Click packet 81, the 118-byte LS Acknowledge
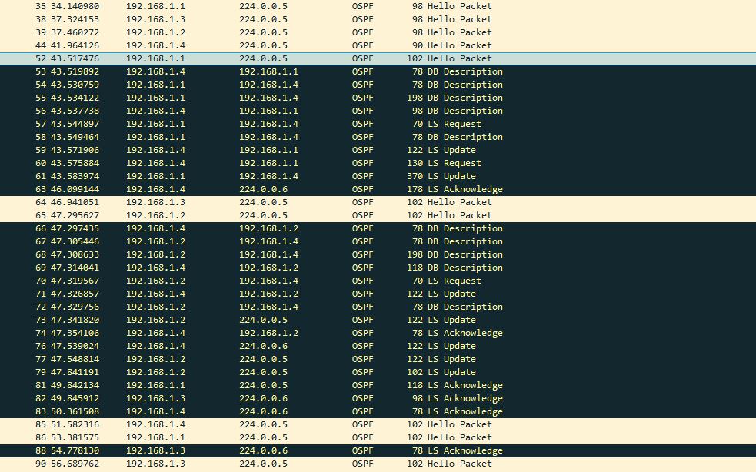The height and width of the screenshot is (472, 756). (x=231, y=384)
